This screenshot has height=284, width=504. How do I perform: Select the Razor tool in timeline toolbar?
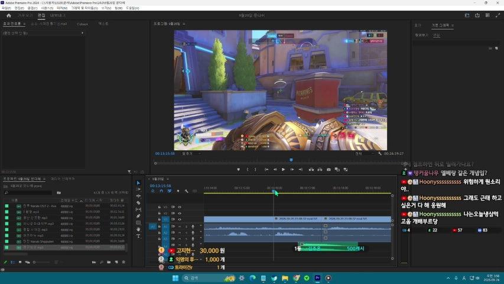coord(138,202)
